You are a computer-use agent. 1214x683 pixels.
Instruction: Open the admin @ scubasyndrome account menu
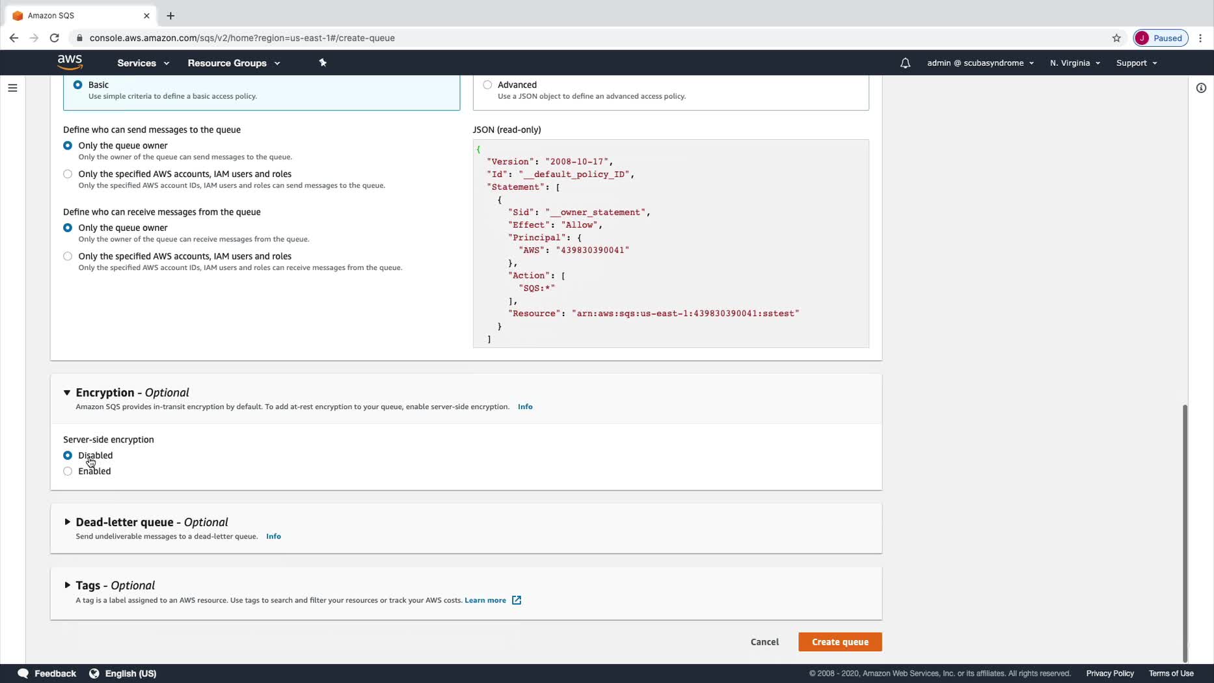point(980,63)
